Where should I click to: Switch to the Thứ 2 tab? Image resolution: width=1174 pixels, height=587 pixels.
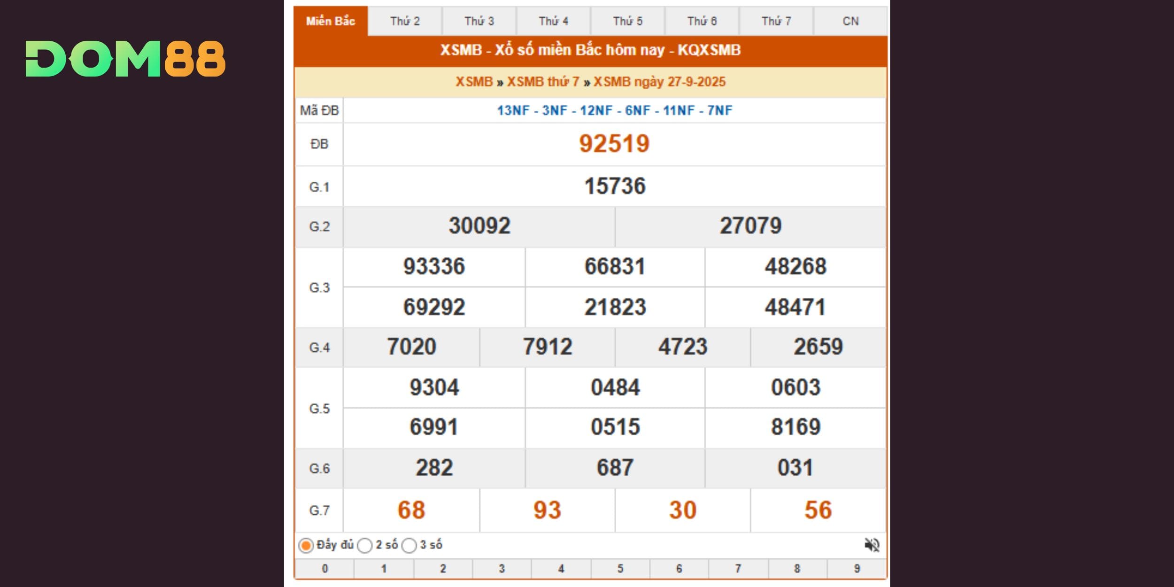405,21
